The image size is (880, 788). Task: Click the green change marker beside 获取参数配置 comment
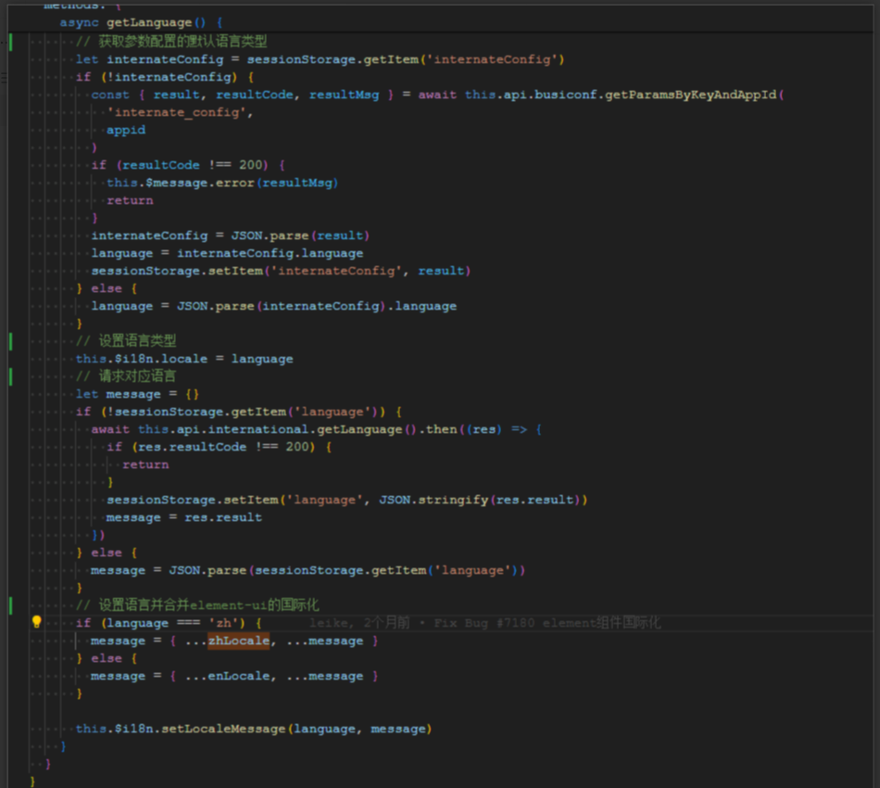[10, 42]
